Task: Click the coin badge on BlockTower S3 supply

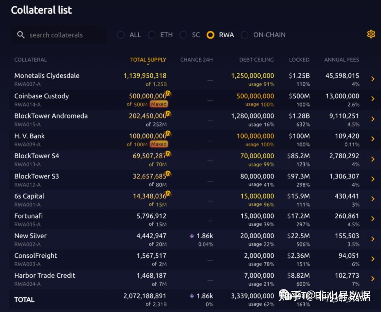Action: click(x=168, y=174)
